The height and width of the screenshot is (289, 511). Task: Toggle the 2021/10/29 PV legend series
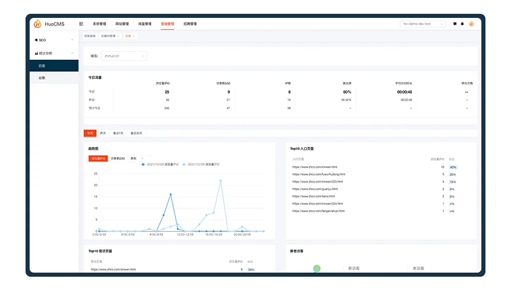coord(159,164)
